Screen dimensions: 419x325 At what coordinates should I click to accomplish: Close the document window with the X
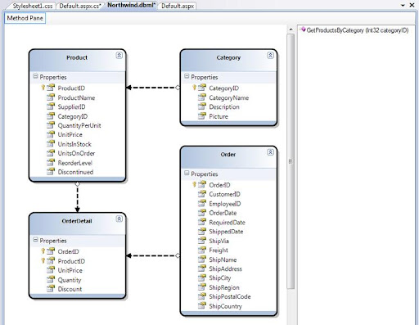click(x=412, y=5)
